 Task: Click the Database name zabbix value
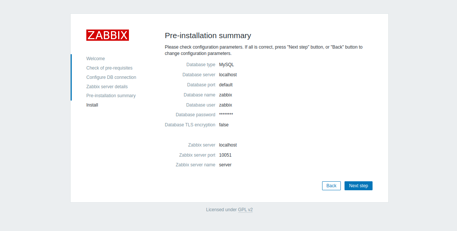[225, 95]
